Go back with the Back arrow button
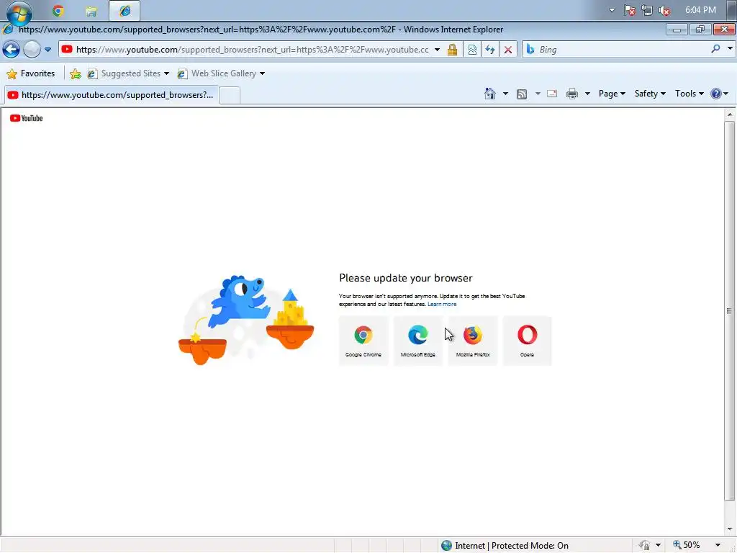This screenshot has height=553, width=737. click(12, 50)
